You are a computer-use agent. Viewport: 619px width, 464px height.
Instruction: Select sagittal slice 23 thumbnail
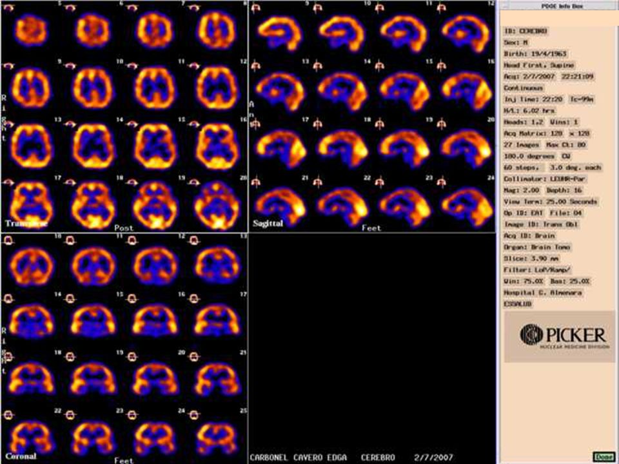click(x=405, y=207)
